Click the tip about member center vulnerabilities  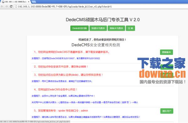coord(63,96)
